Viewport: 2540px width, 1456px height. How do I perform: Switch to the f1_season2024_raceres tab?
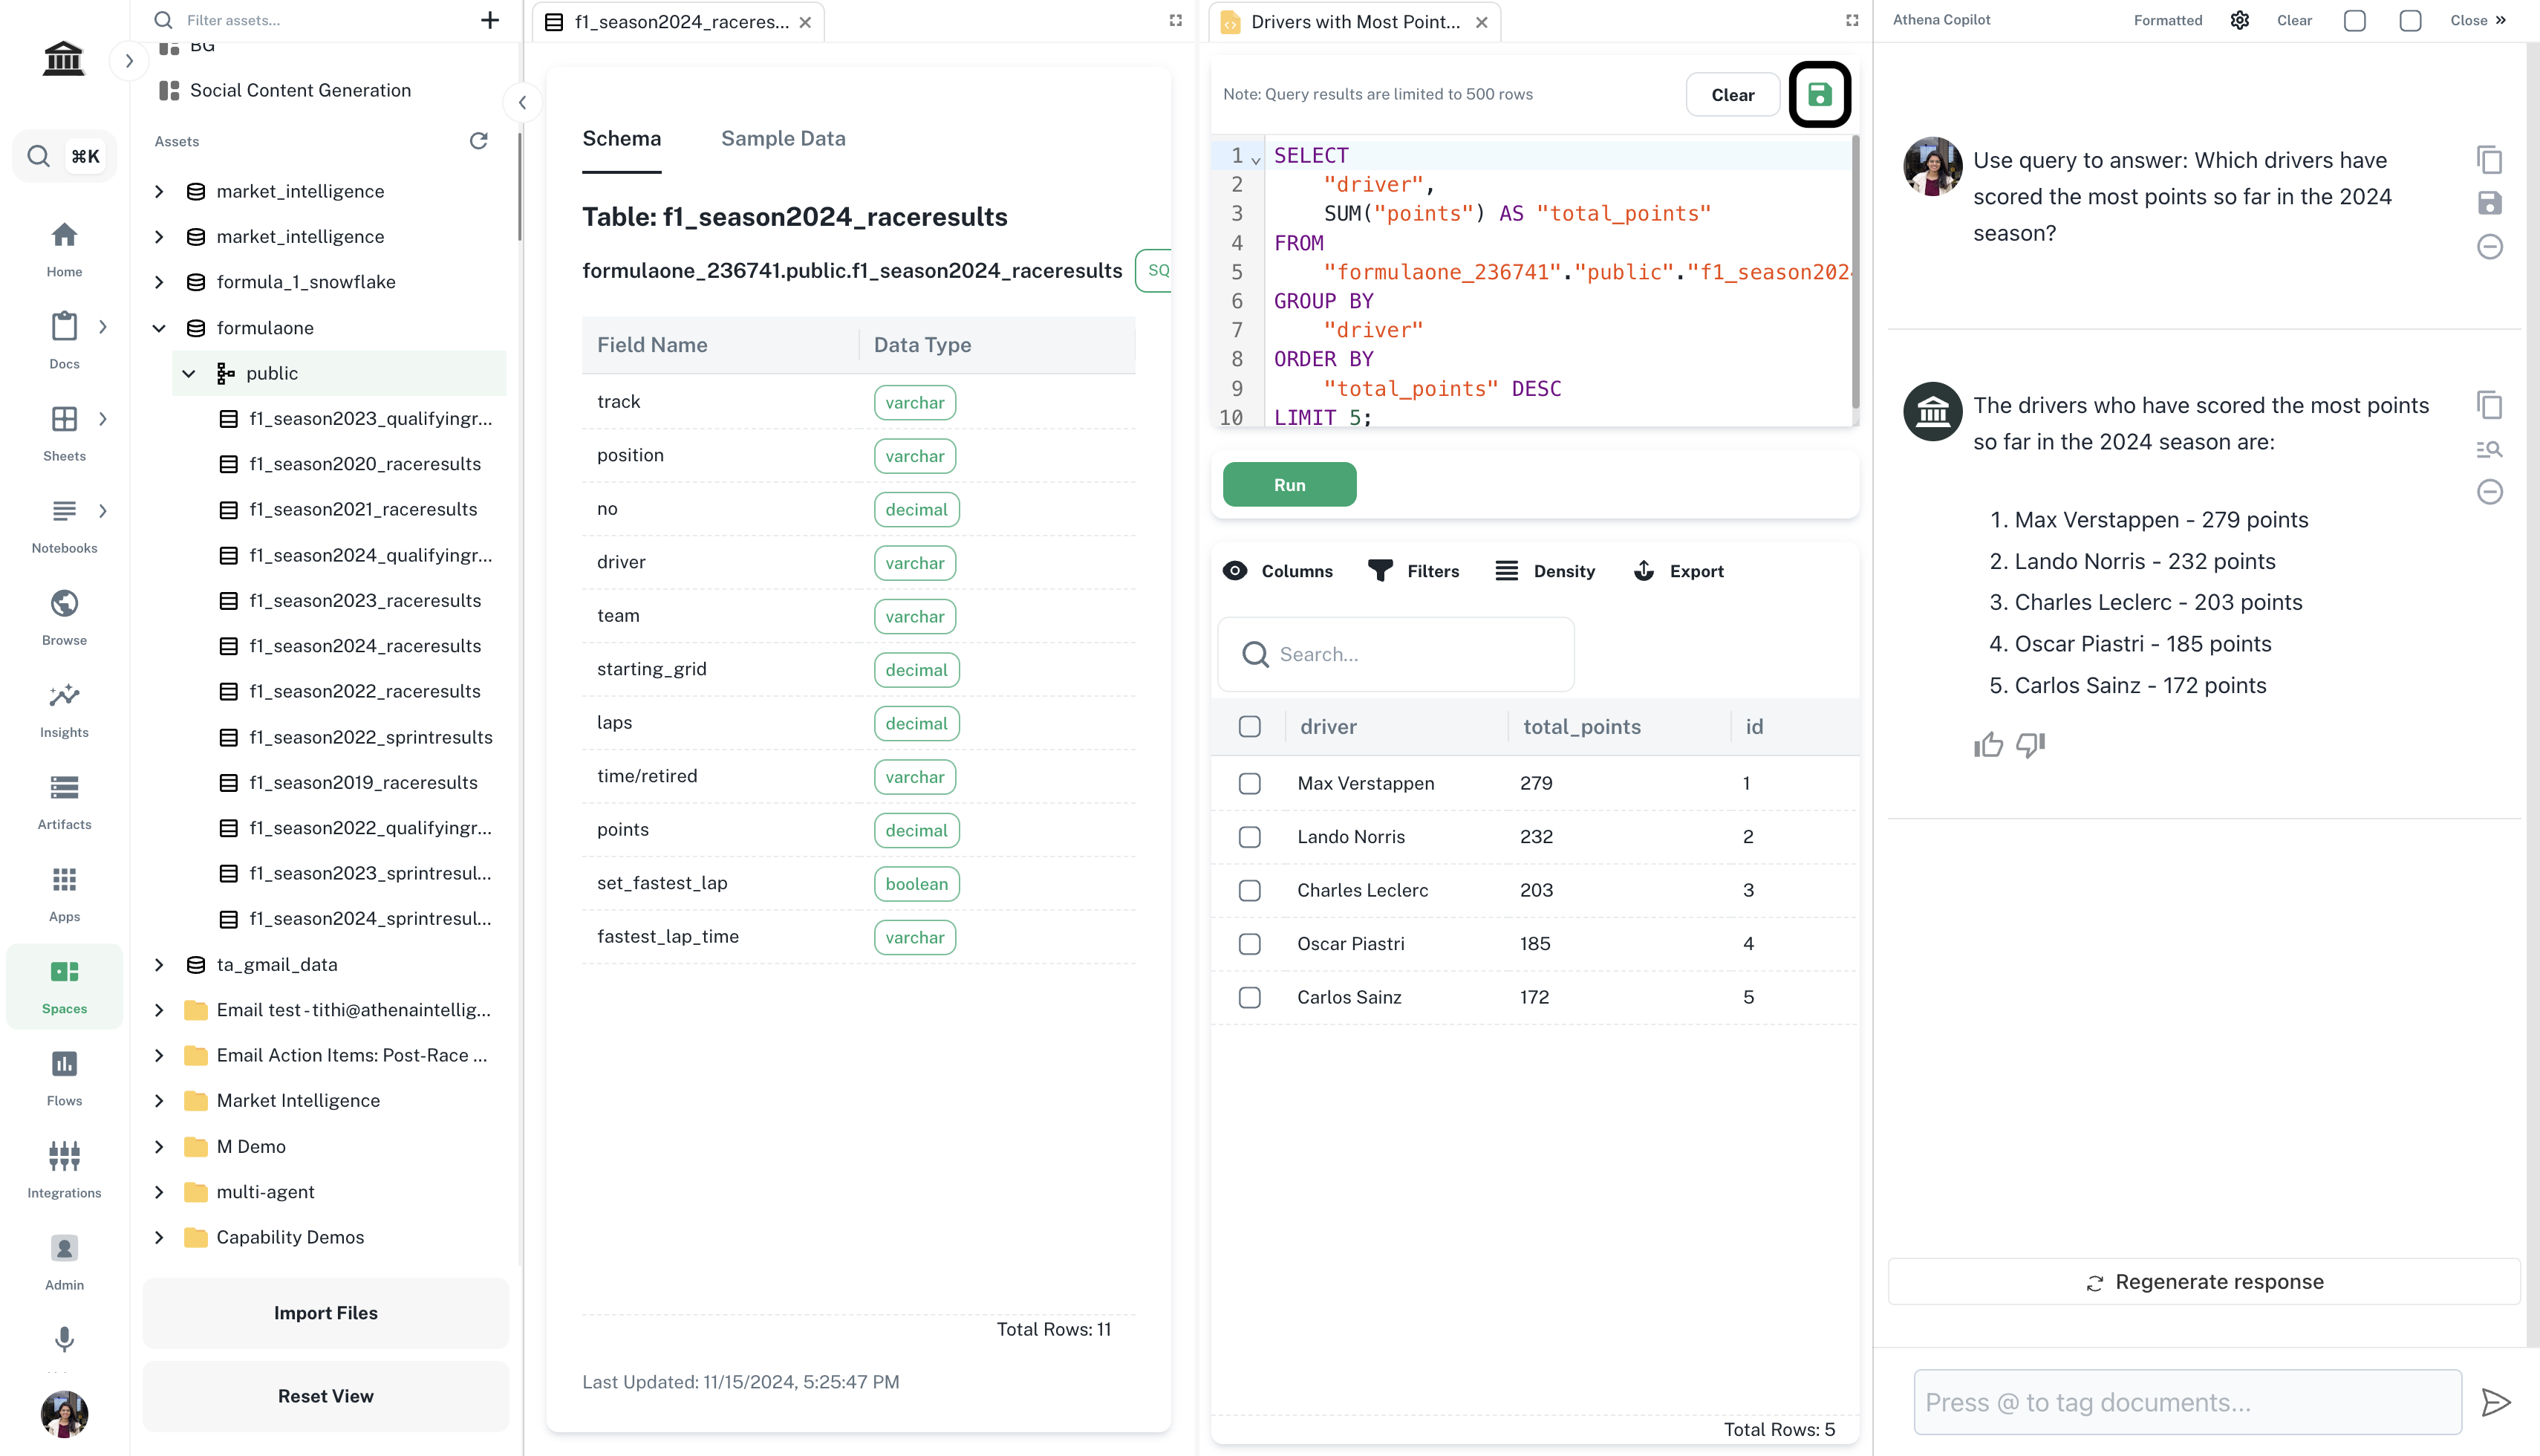click(x=680, y=22)
